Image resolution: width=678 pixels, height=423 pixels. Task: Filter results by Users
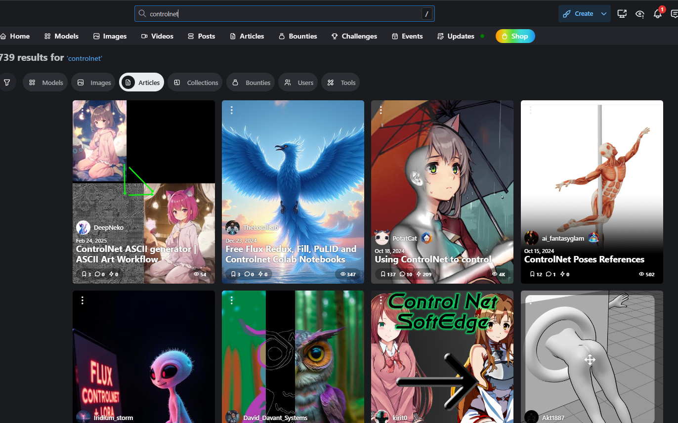298,83
